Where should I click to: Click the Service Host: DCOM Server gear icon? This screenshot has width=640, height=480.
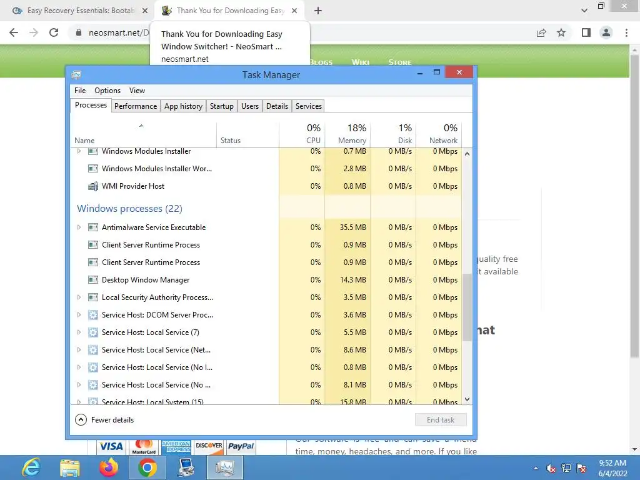(93, 315)
